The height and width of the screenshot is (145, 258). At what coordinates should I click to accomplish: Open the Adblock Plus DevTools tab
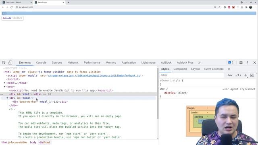185,63
